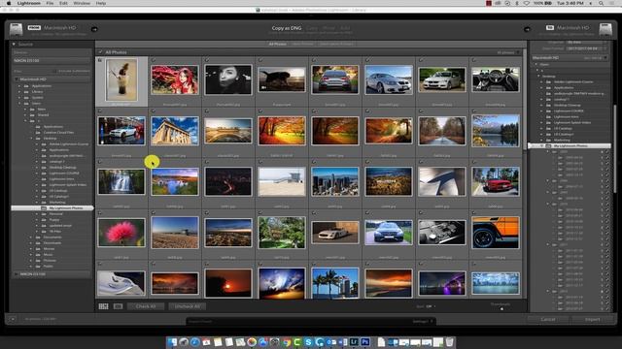Open Photoshop icon in the Dock
Image resolution: width=622 pixels, height=349 pixels.
[x=365, y=342]
